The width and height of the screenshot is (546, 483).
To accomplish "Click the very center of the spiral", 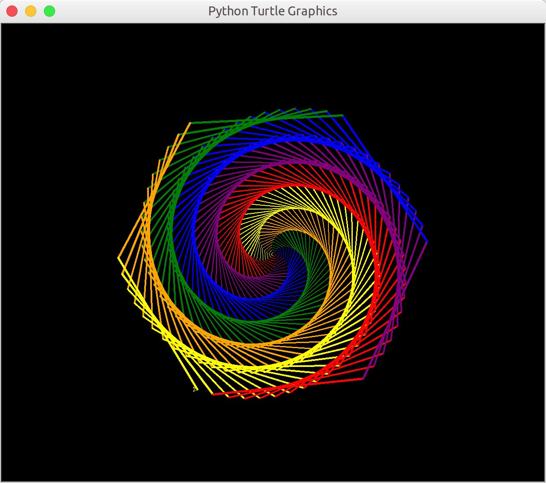I will (273, 254).
